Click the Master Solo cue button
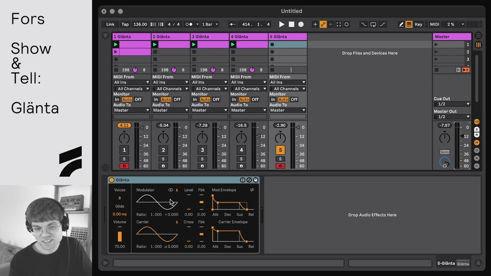Viewport: 491px width, 276px height. click(x=445, y=152)
